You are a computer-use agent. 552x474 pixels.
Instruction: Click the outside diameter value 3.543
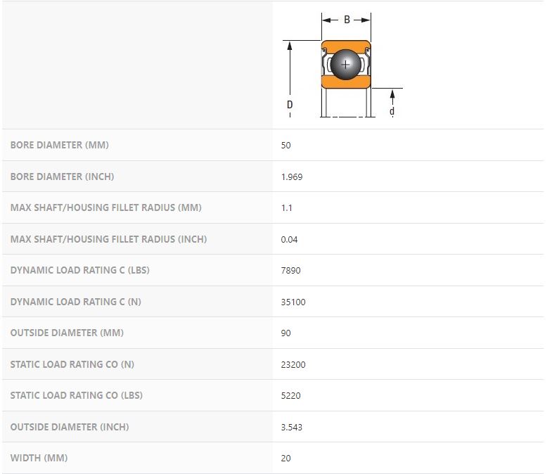[292, 428]
